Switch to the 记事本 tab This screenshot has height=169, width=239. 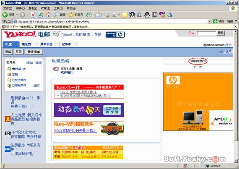(x=66, y=44)
